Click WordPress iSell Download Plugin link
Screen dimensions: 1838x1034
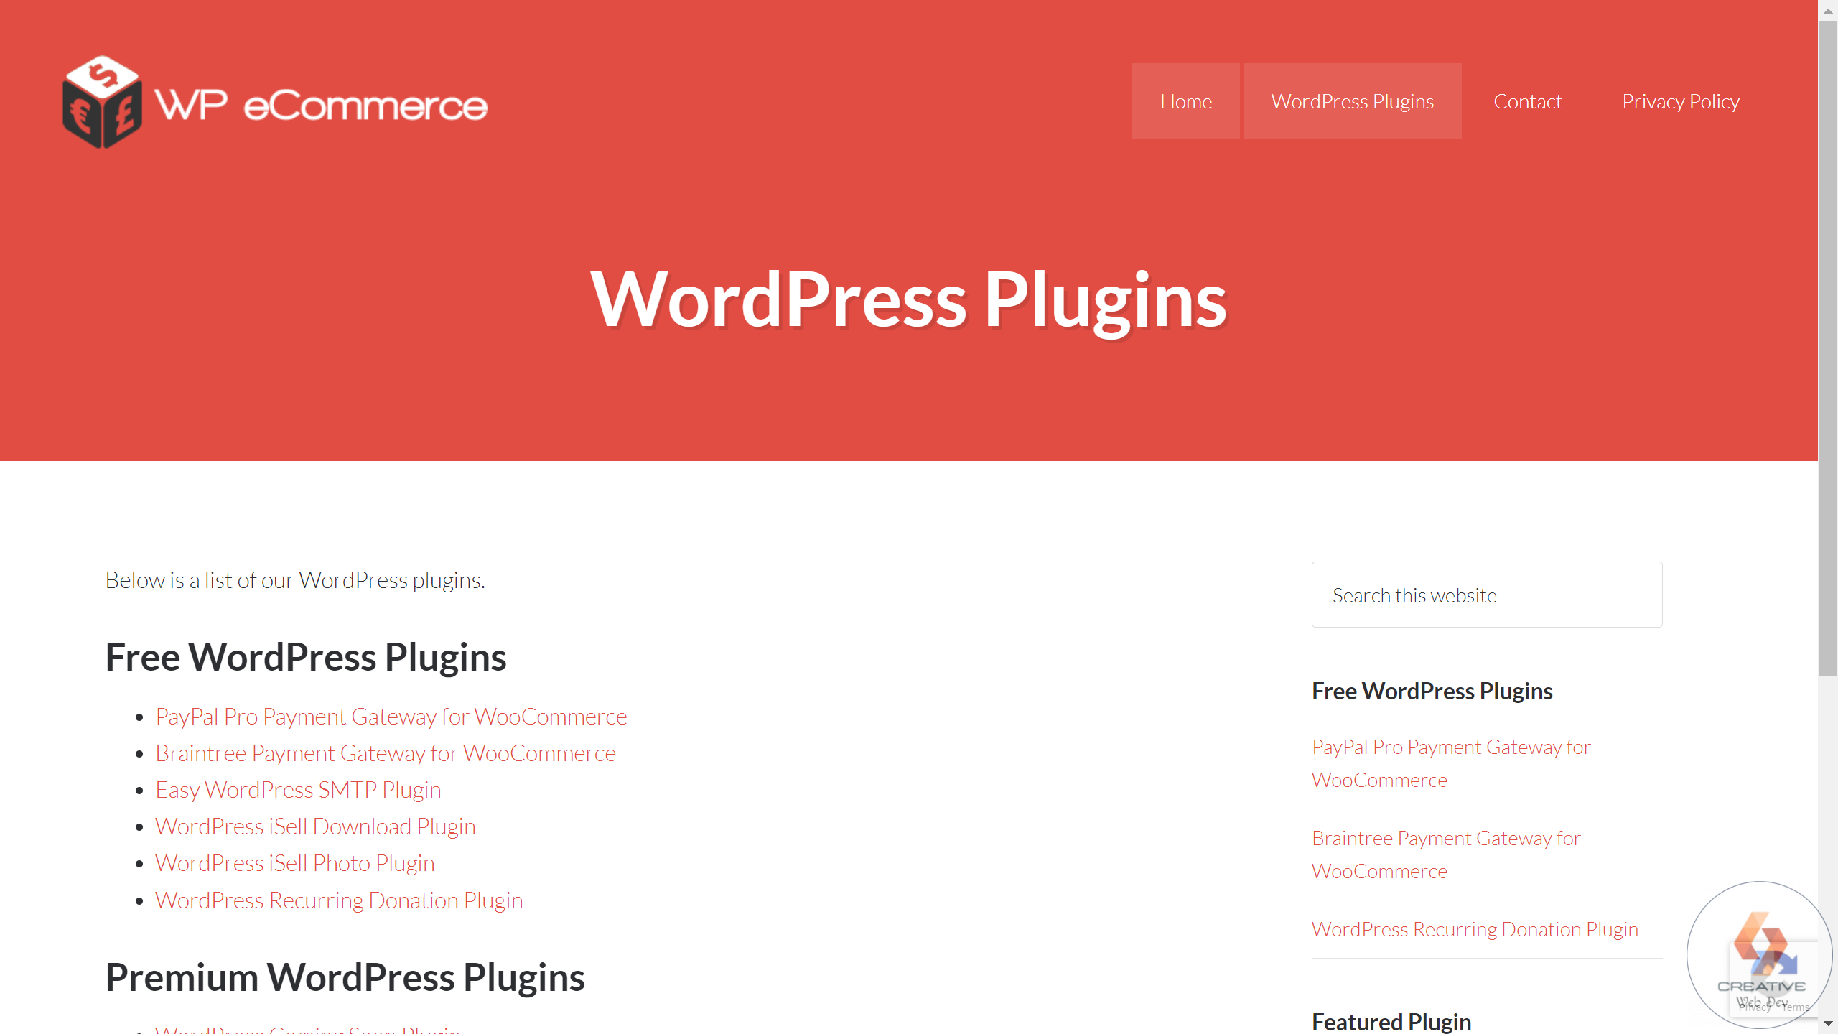316,826
